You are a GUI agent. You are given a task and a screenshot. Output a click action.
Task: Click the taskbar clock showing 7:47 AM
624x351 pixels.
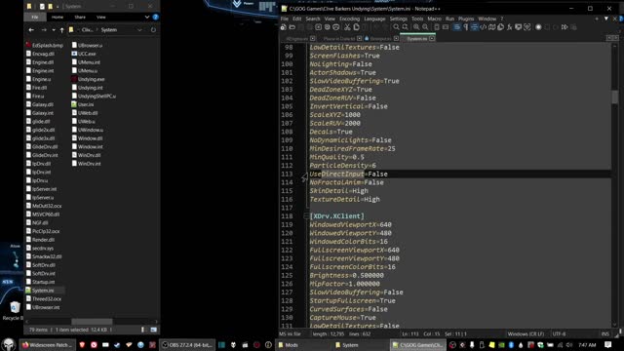click(x=587, y=345)
